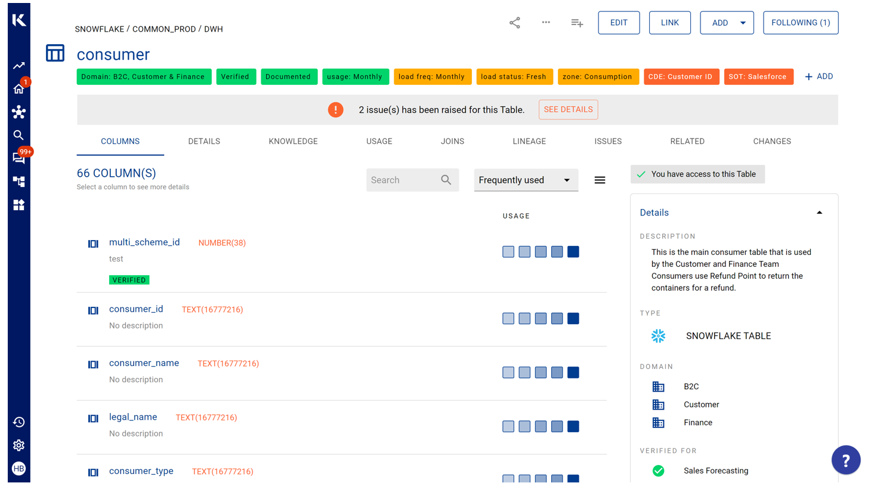This screenshot has height=489, width=877.
Task: Select the search icon in the left sidebar
Action: (x=18, y=135)
